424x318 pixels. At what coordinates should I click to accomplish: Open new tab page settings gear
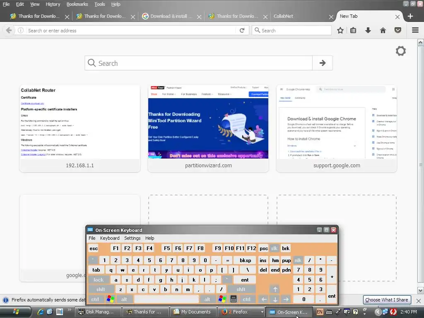pyautogui.click(x=401, y=51)
